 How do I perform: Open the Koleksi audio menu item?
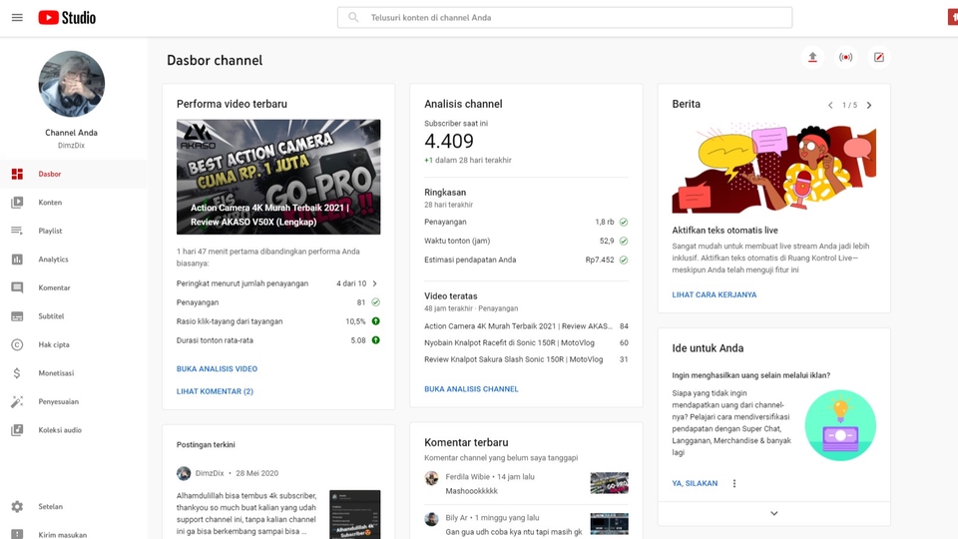(x=73, y=430)
